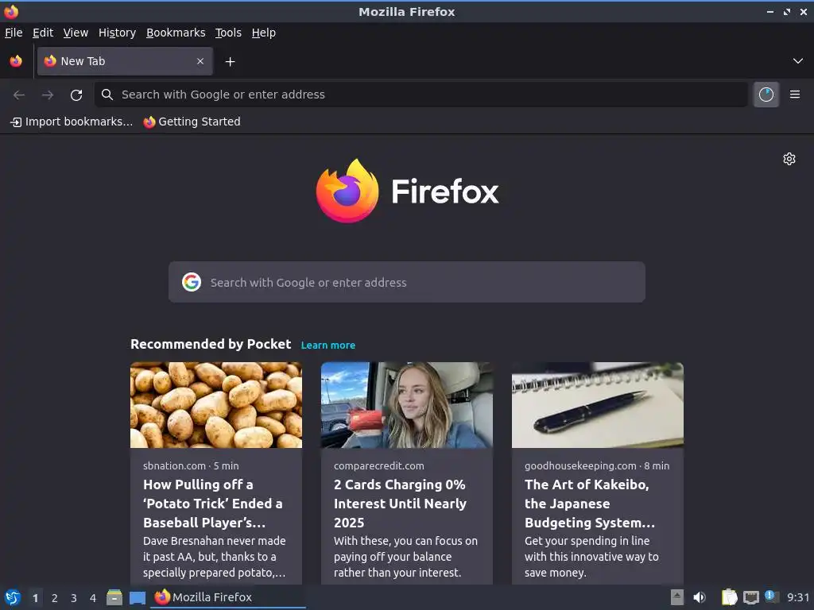Open the Tools menu
The width and height of the screenshot is (814, 610).
click(228, 33)
